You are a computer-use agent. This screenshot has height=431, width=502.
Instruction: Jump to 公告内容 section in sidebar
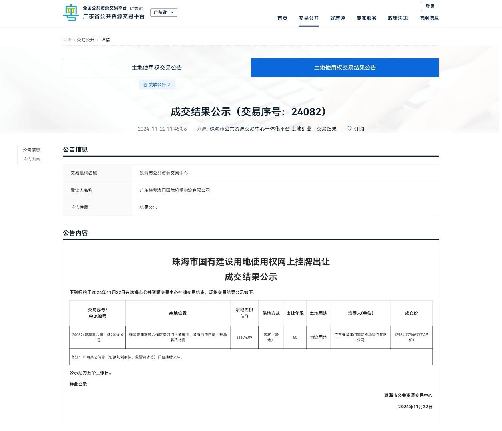pyautogui.click(x=32, y=159)
